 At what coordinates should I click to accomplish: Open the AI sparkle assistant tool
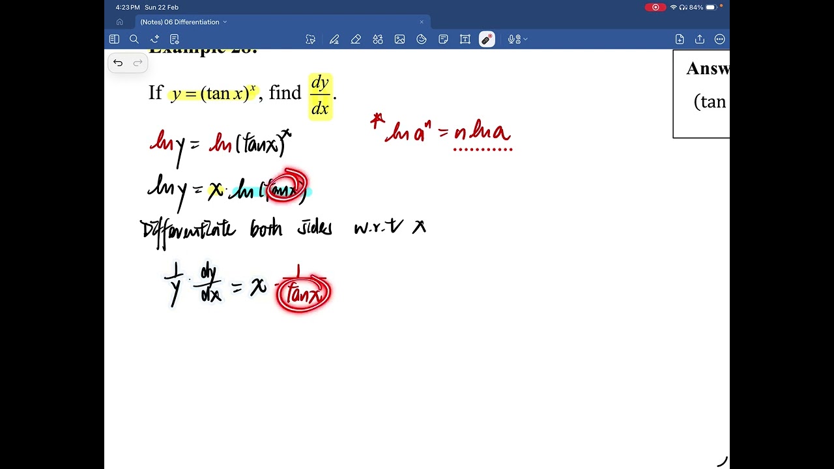pos(154,39)
